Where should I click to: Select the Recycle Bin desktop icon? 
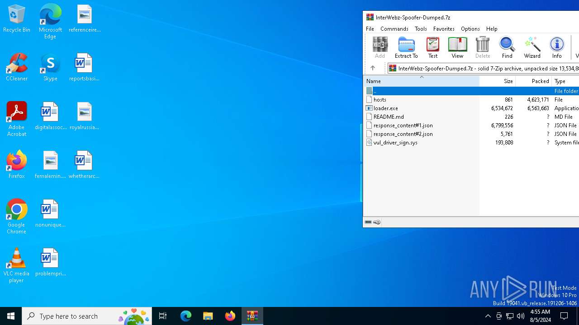pos(17,19)
